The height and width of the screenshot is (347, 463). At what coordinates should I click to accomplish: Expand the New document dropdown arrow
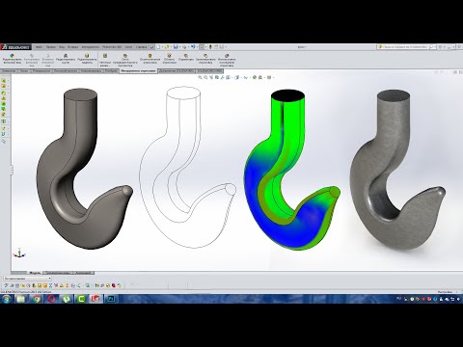(162, 47)
